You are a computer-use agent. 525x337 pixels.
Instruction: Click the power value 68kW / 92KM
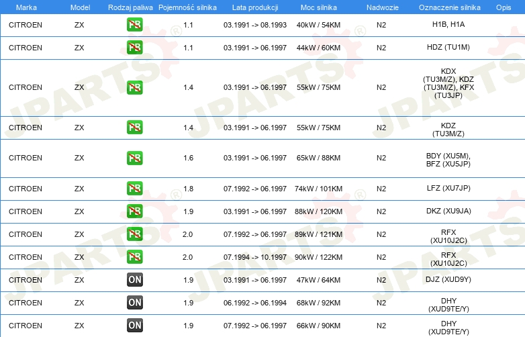318,303
